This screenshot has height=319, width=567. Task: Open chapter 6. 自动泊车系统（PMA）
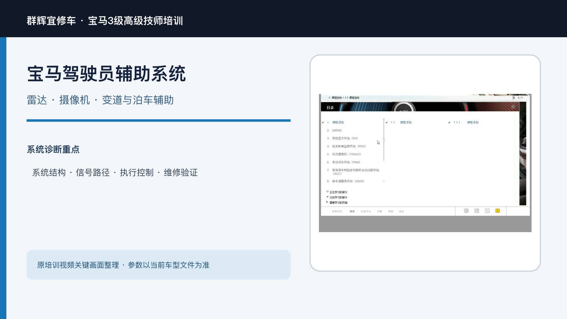tap(343, 162)
